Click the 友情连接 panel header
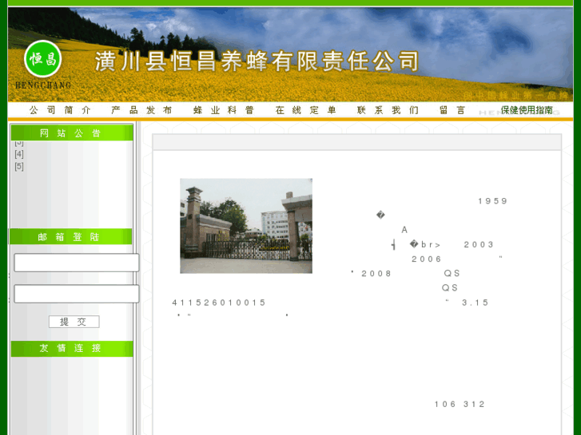This screenshot has height=435, width=581. point(72,349)
